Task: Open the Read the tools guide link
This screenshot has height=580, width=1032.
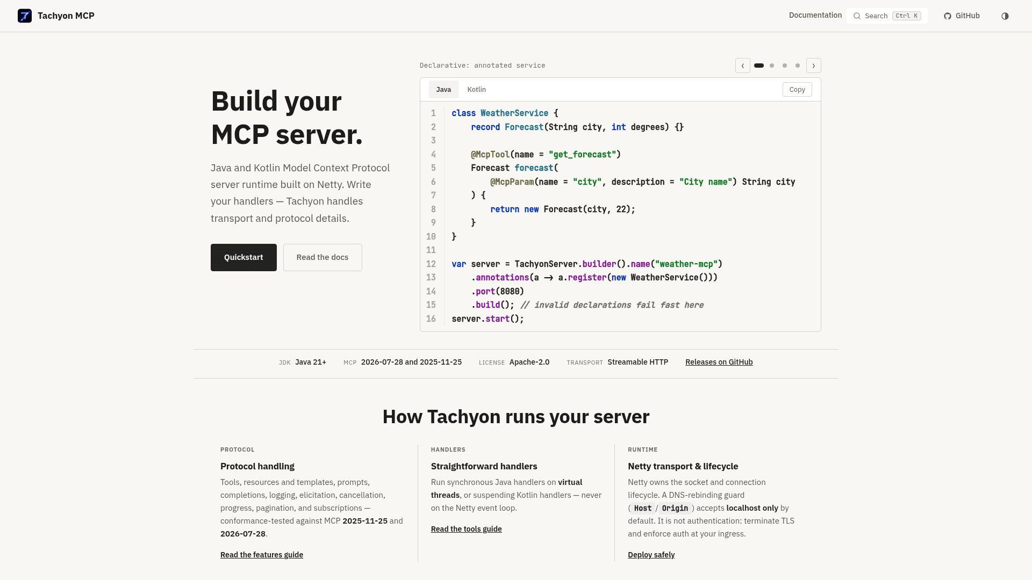Action: 467,530
